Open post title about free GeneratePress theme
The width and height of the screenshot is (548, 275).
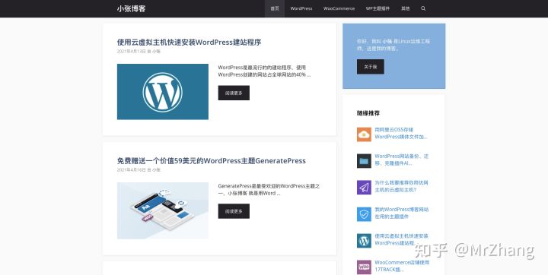(212, 161)
